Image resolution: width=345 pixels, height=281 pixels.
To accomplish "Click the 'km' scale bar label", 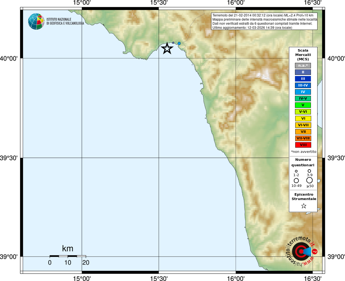I will click(x=68, y=249).
